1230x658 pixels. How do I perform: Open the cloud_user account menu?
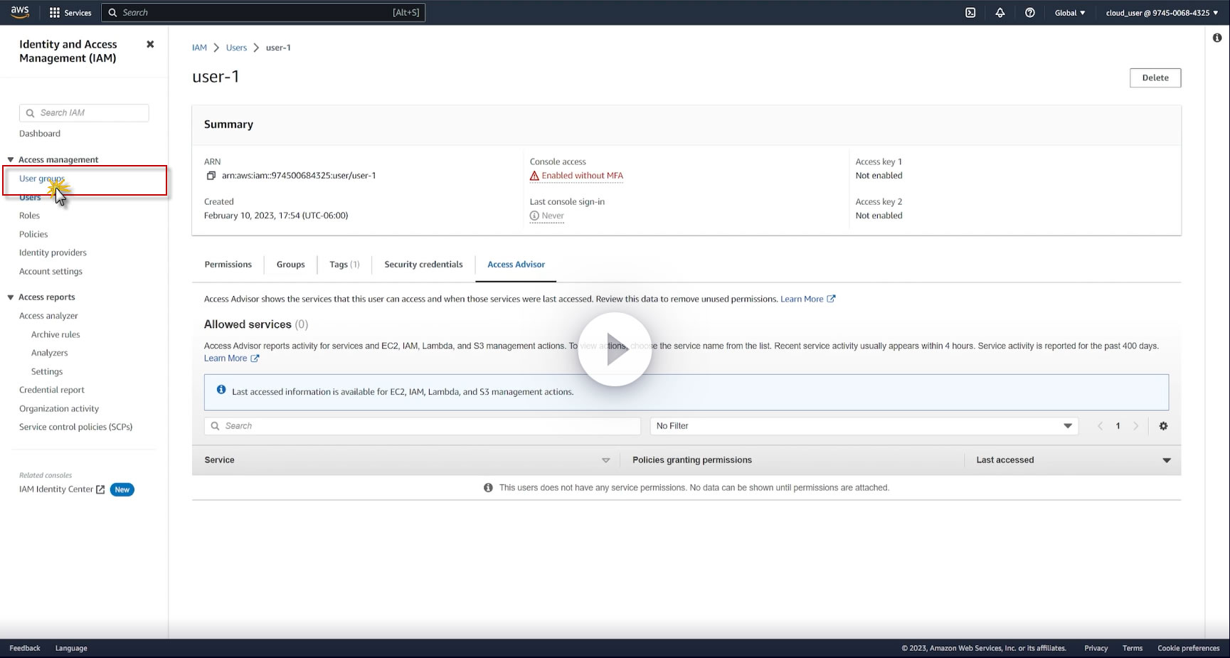pyautogui.click(x=1162, y=13)
